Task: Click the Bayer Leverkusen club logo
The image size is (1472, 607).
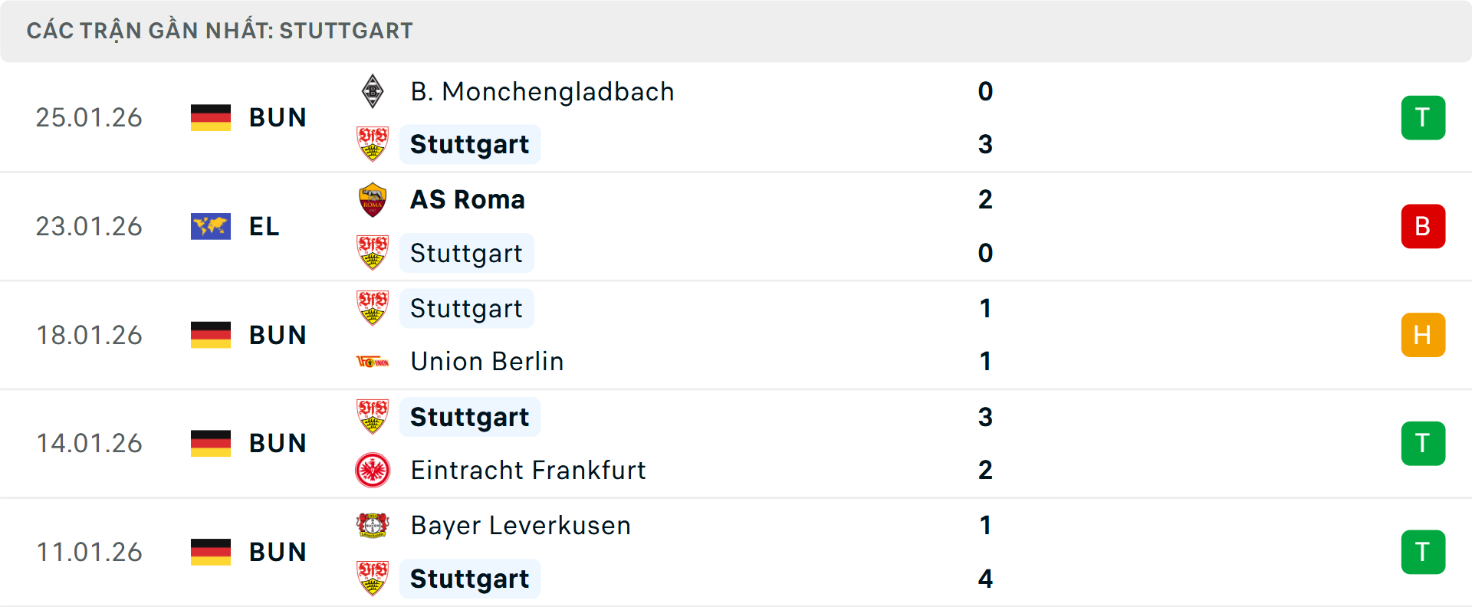Action: click(x=373, y=526)
